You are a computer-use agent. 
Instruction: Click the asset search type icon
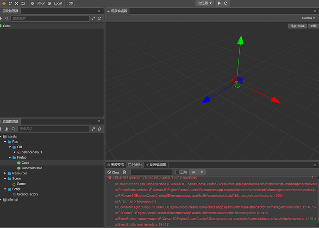point(13,129)
